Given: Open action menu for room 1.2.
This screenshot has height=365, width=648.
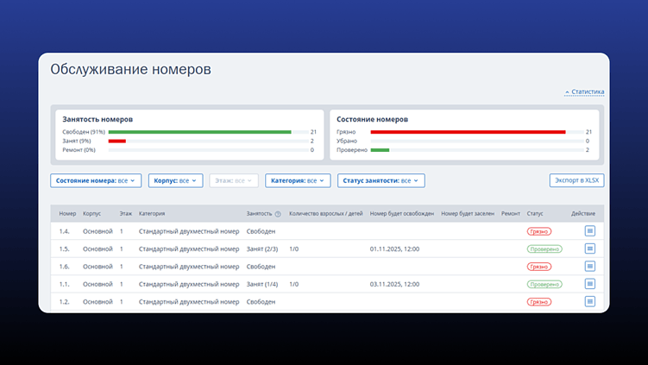Looking at the screenshot, I should 589,302.
